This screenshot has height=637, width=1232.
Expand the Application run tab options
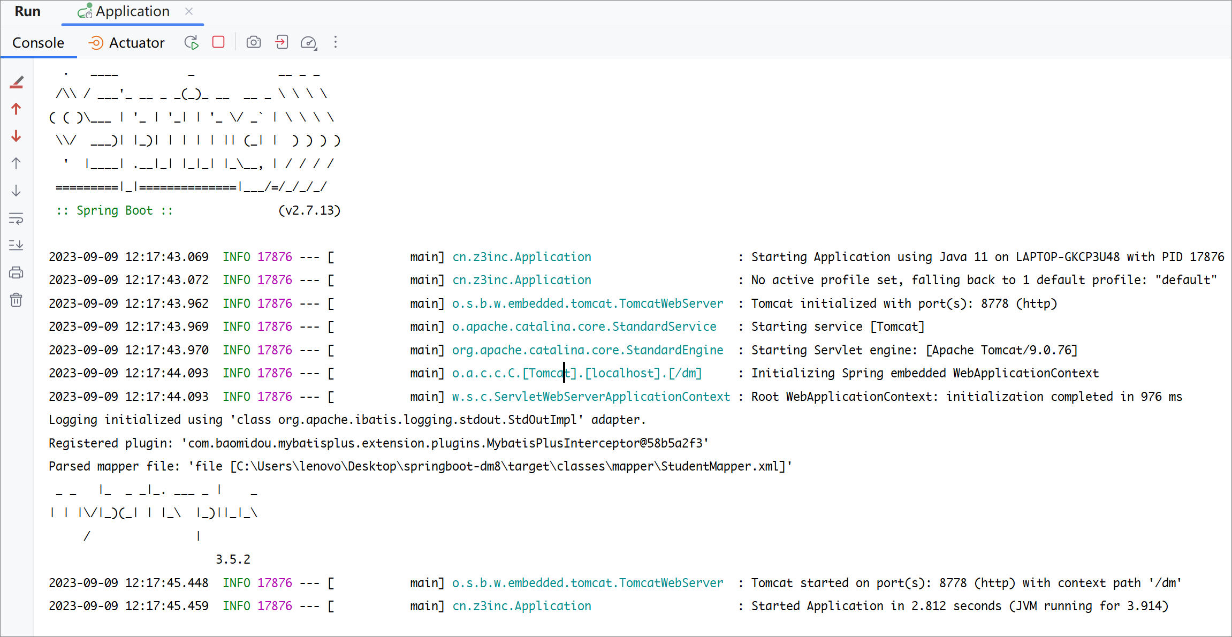pos(334,43)
